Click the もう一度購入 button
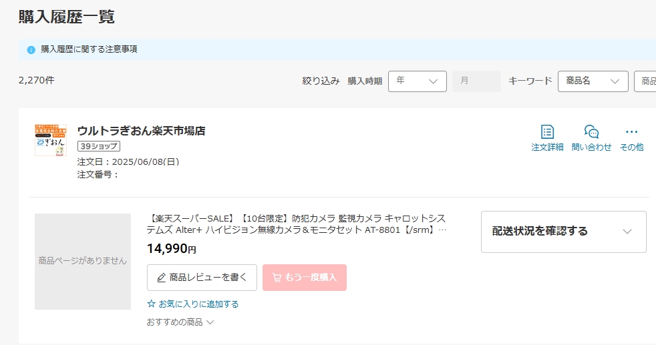Screen dimensions: 656x345 click(305, 278)
